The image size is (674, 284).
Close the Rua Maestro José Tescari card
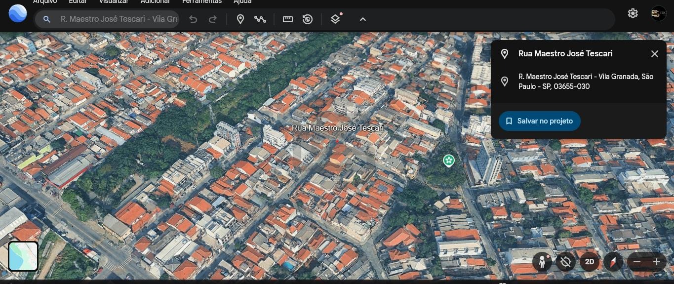pyautogui.click(x=654, y=54)
